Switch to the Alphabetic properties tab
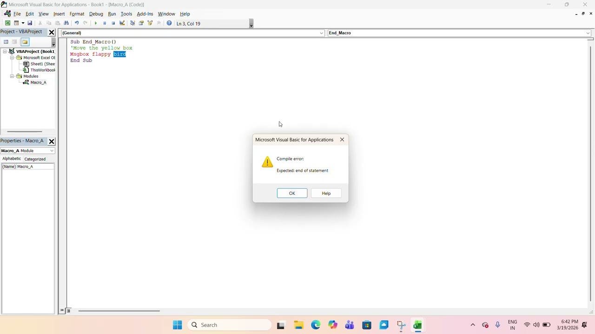Viewport: 595px width, 334px height. tap(12, 159)
